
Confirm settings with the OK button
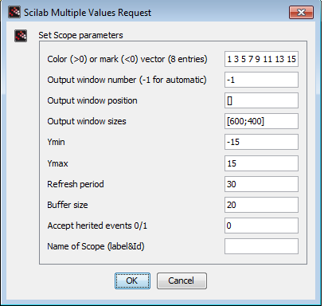pos(132,280)
